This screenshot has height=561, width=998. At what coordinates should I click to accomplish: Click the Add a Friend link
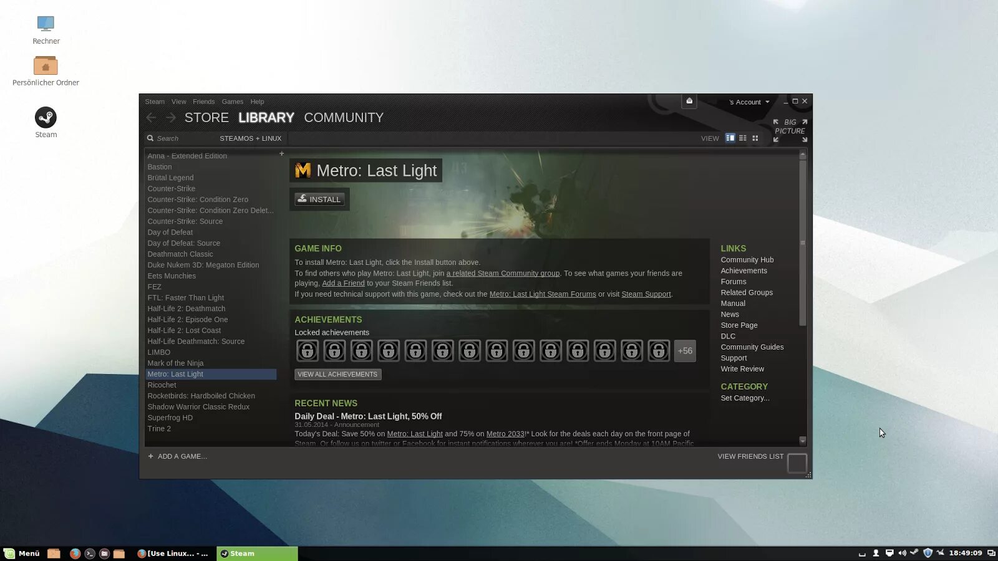pos(343,283)
